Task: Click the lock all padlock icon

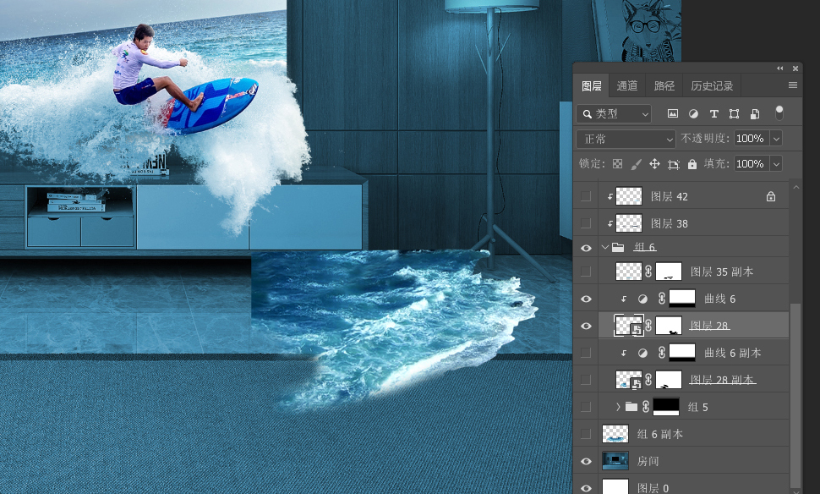Action: tap(692, 164)
